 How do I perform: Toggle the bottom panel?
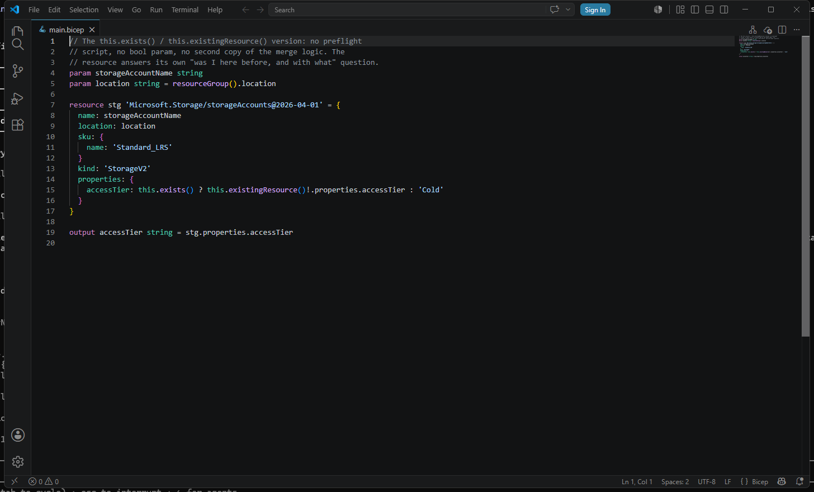(x=709, y=10)
